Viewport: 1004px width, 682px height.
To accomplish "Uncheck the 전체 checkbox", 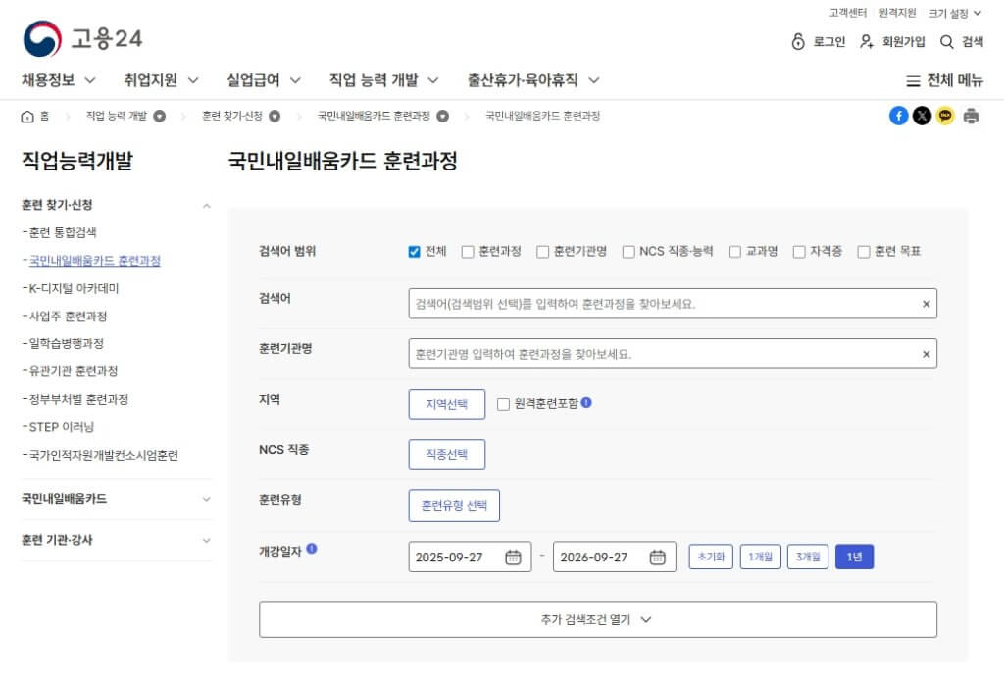I will [x=414, y=252].
